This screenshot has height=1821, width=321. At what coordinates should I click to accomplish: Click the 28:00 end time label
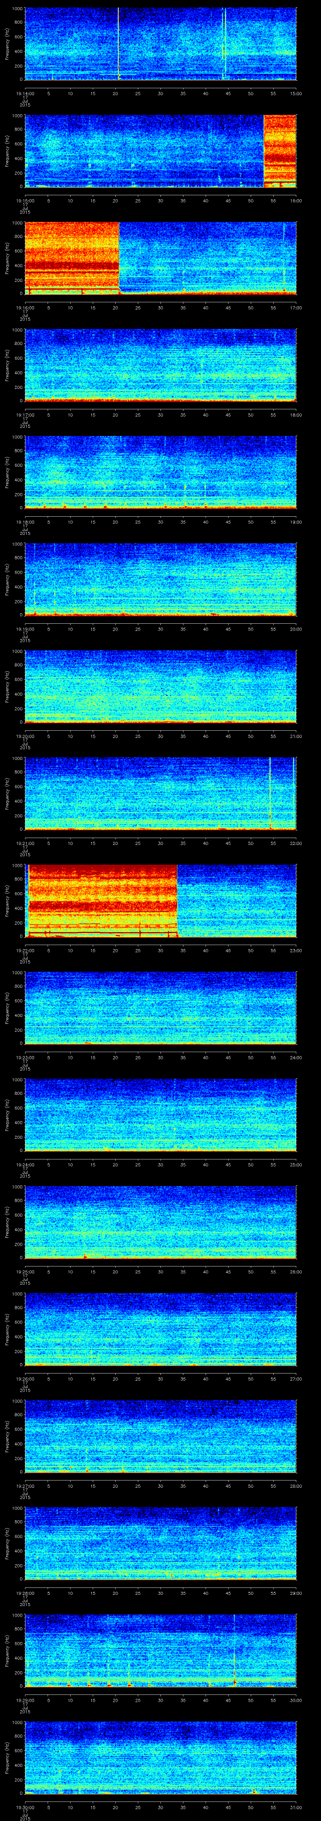pos(296,1485)
